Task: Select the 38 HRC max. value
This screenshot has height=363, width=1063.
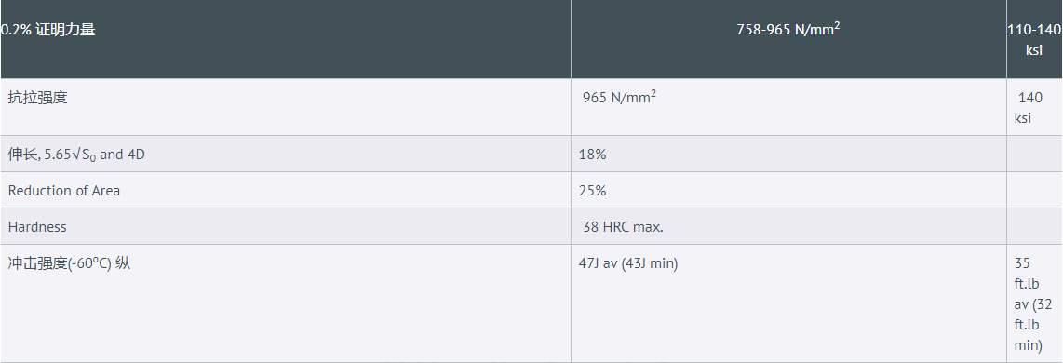Action: pos(623,226)
